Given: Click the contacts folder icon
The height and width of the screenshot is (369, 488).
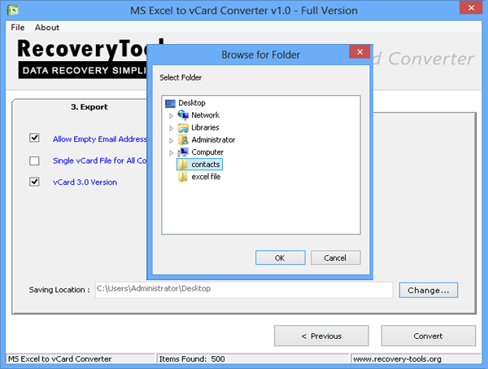Looking at the screenshot, I should click(x=183, y=165).
